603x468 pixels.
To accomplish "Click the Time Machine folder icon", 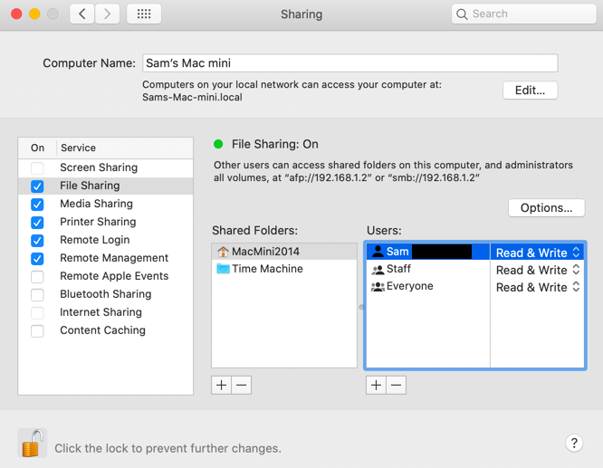I will pos(223,269).
